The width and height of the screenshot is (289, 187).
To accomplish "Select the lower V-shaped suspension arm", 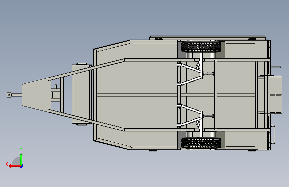I will coord(190,115).
